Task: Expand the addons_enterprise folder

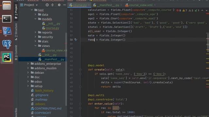Action: click(28, 64)
